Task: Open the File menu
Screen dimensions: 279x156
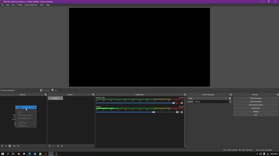Action: (3, 5)
